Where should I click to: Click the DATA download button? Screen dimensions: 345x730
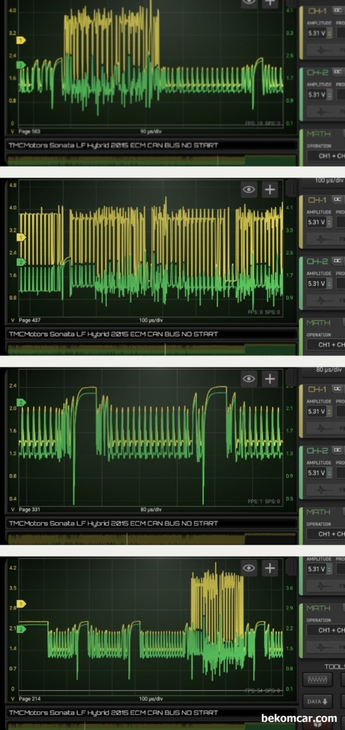(x=317, y=702)
